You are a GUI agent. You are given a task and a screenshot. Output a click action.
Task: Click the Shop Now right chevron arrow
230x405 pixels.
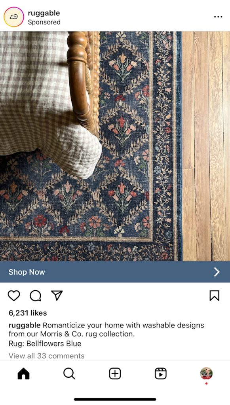click(x=217, y=272)
